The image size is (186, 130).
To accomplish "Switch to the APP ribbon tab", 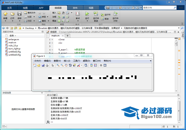I will point(41,8).
